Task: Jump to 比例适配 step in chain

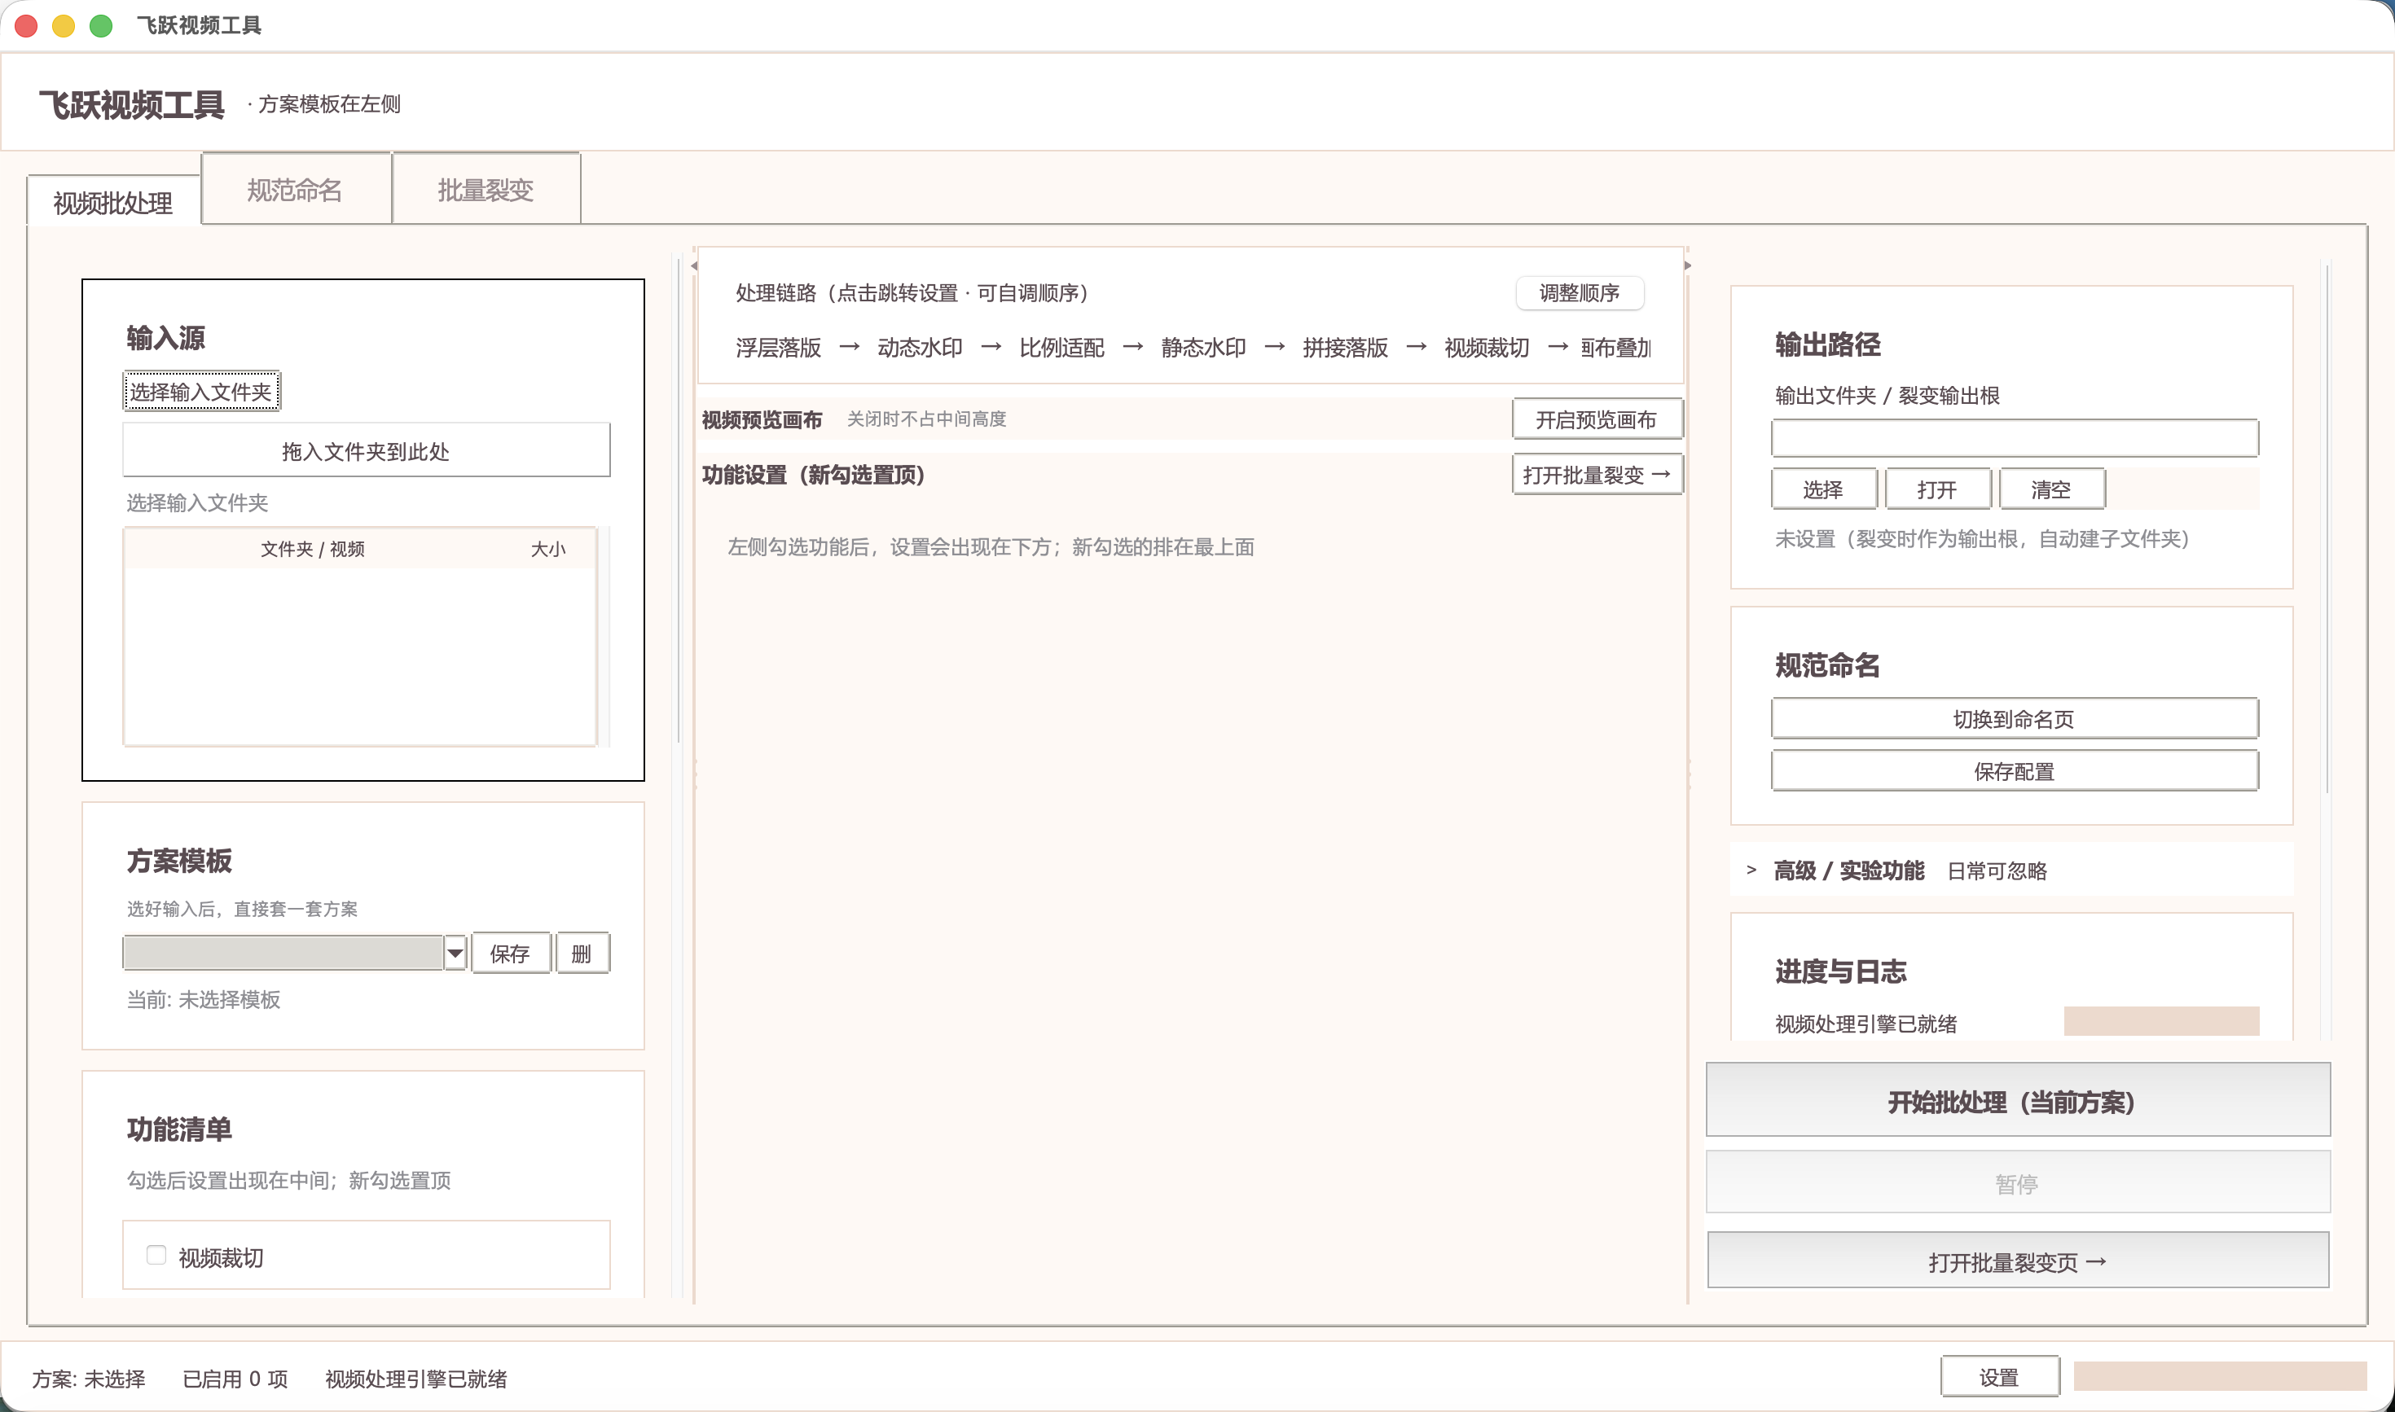Action: tap(1061, 347)
